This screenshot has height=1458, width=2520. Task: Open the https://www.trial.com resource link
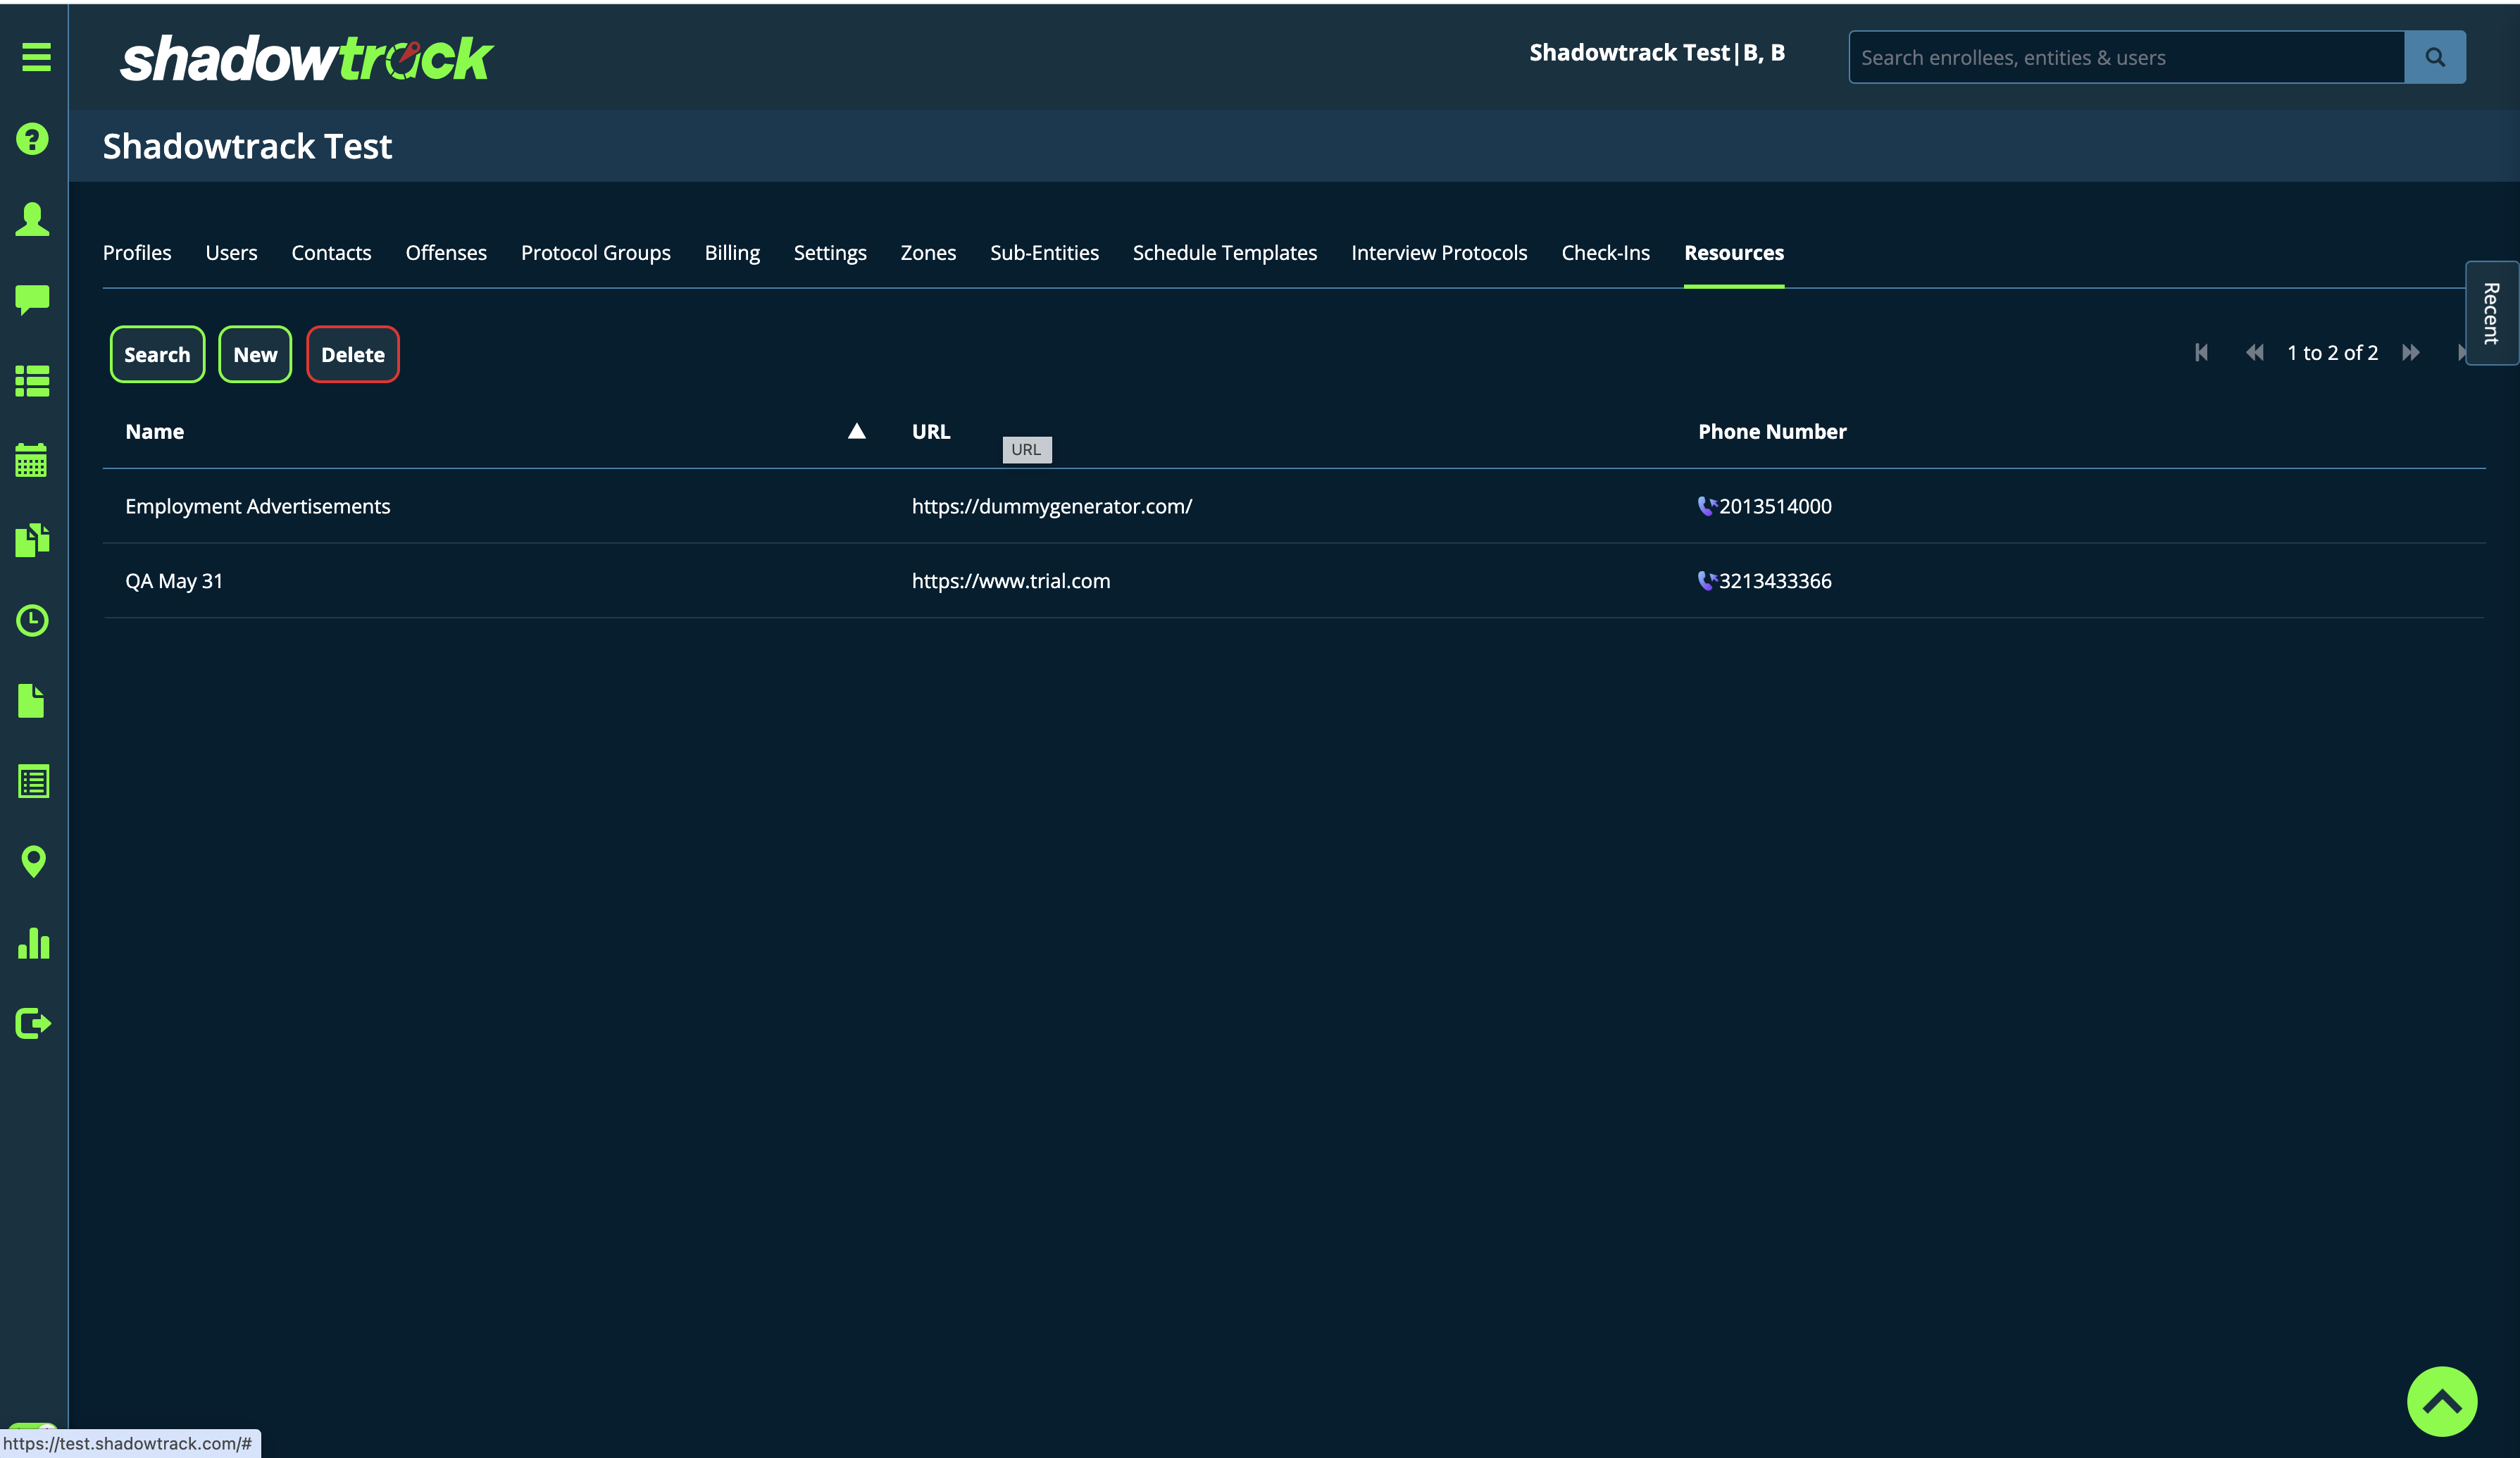[1010, 581]
